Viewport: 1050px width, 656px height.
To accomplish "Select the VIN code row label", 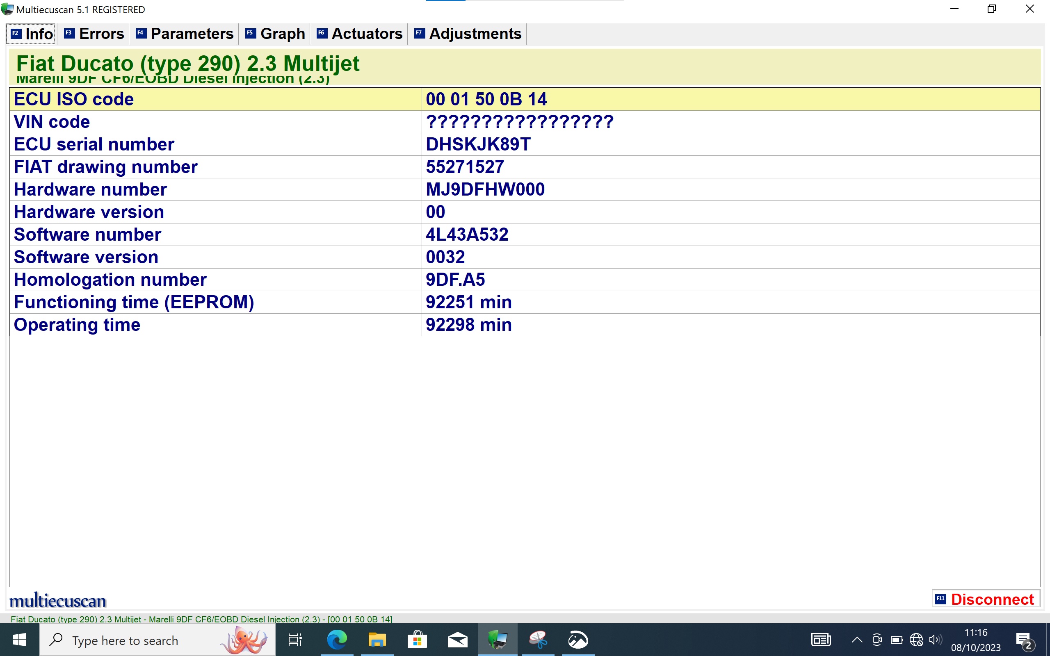I will 52,122.
